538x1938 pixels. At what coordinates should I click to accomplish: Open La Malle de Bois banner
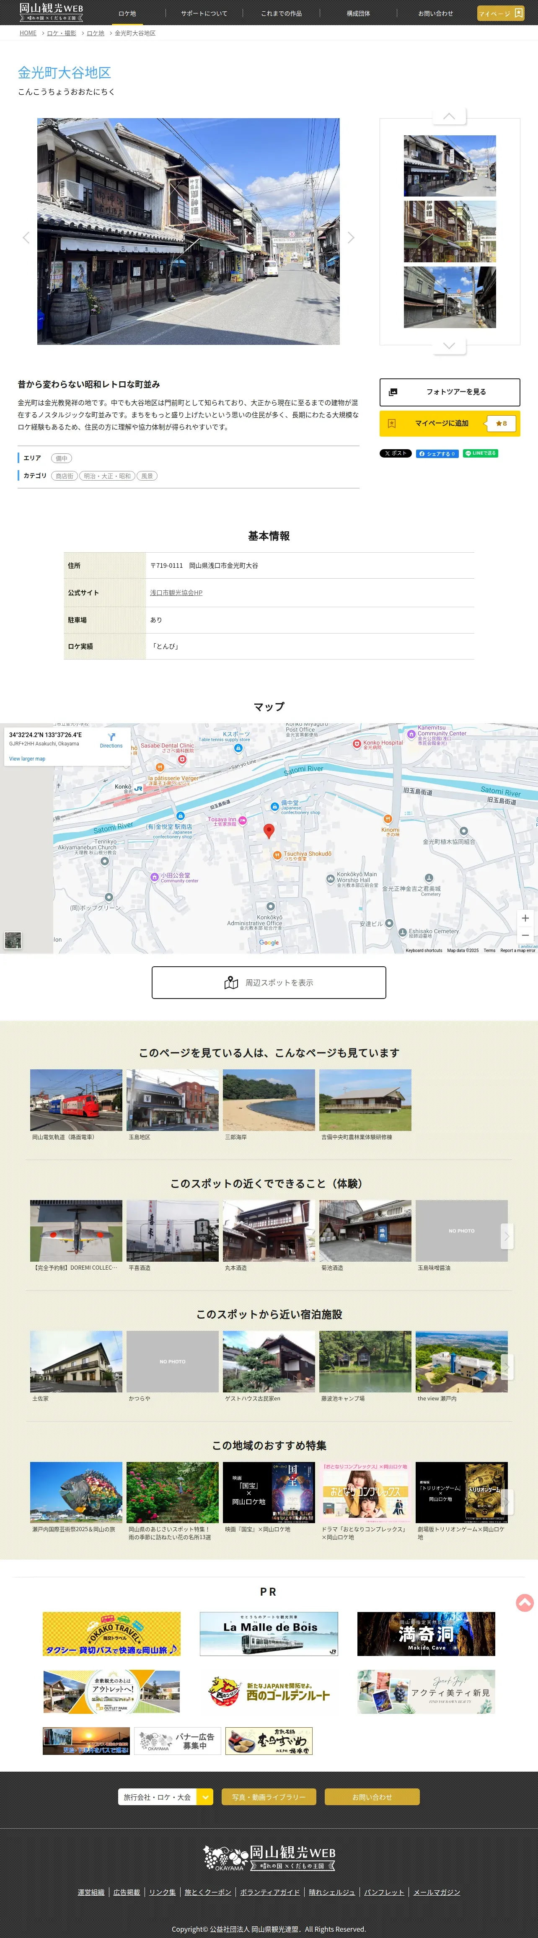[269, 1633]
